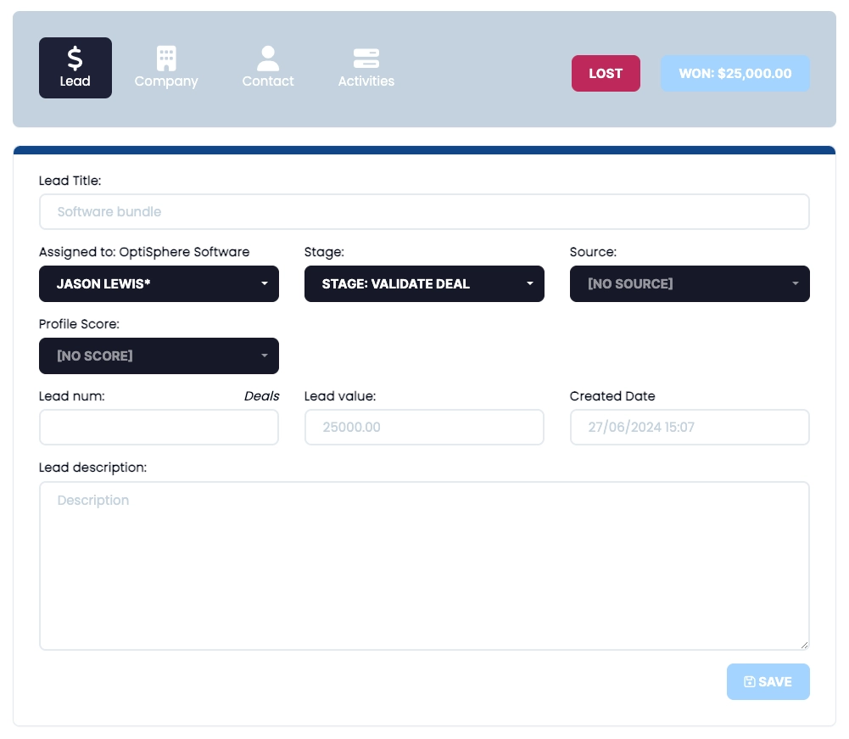Click into the Lead num field
Viewport: 849px width, 739px height.
(x=159, y=428)
